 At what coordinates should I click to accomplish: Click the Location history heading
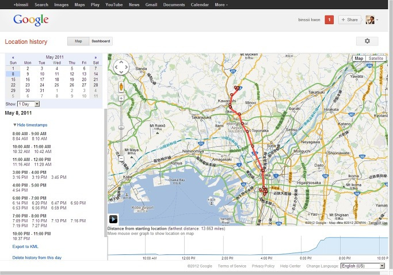click(x=26, y=41)
